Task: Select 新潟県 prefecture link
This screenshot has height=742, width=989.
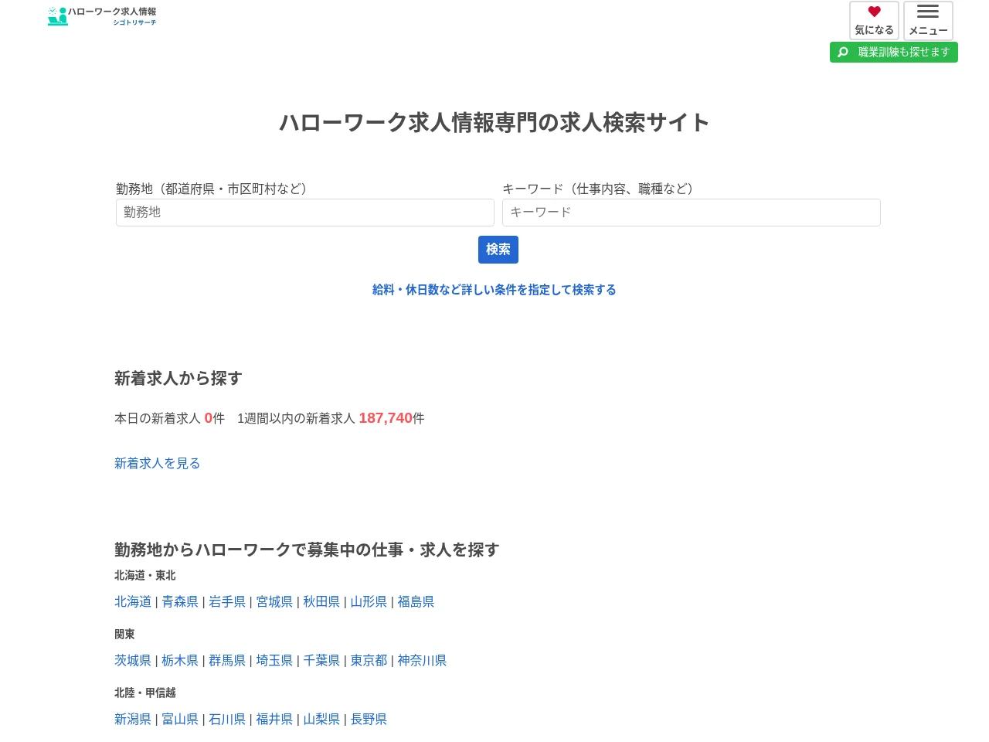Action: pyautogui.click(x=133, y=719)
